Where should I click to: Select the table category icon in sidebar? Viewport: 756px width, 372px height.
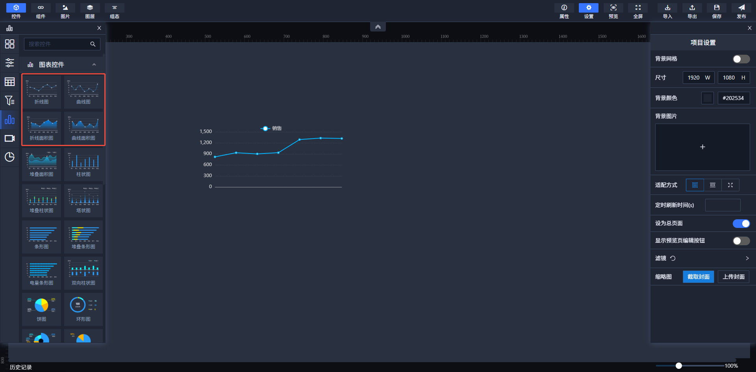[x=9, y=82]
